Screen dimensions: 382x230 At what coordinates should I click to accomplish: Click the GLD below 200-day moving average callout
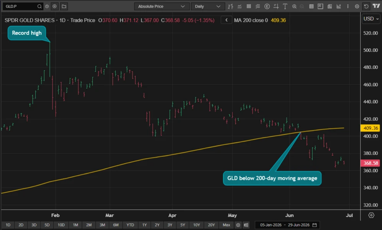point(272,178)
